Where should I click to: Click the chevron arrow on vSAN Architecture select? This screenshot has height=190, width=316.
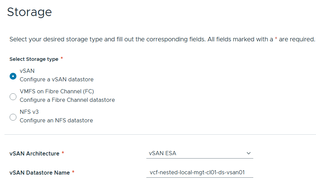pos(249,153)
